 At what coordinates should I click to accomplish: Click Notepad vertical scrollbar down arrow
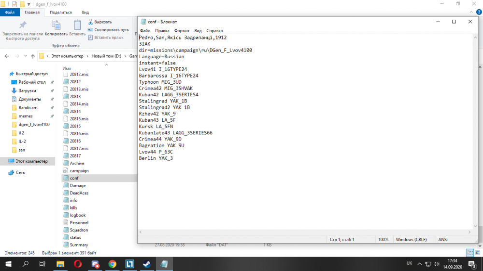(x=475, y=227)
